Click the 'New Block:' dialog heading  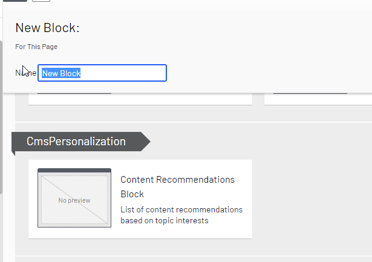47,28
